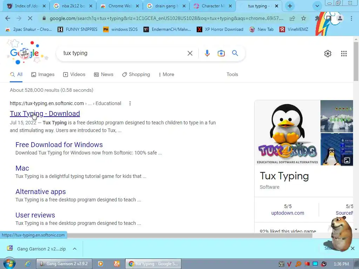Close the download shelf bar

353,248
